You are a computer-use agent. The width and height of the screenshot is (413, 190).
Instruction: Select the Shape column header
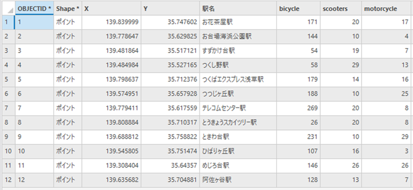[x=68, y=8]
